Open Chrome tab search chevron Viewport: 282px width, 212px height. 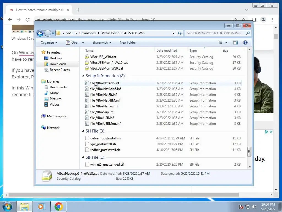[246, 10]
